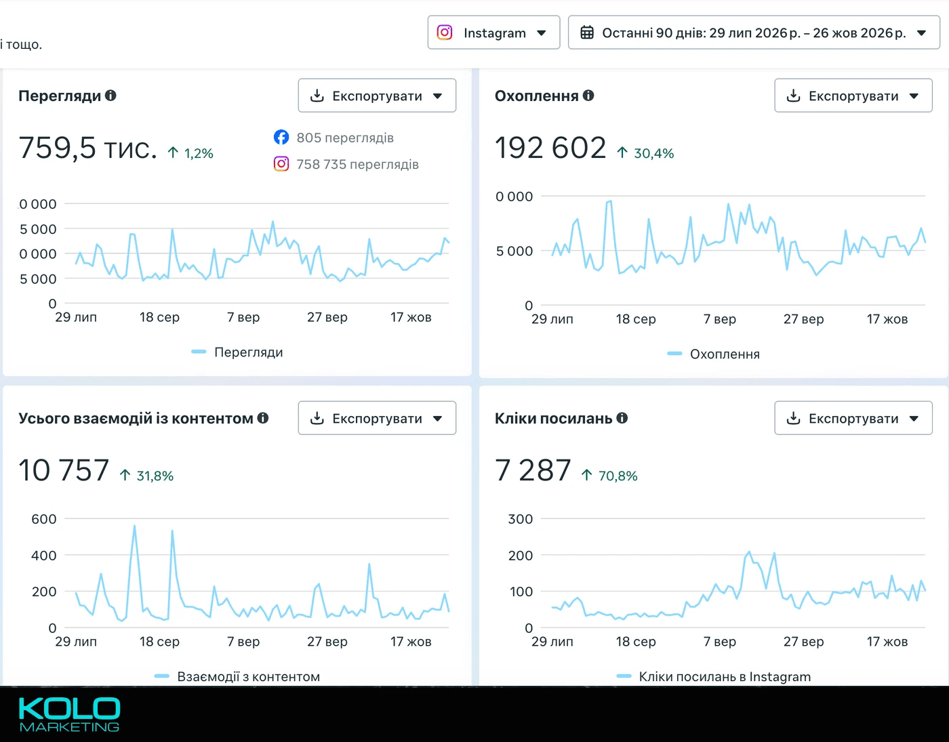The height and width of the screenshot is (742, 949).
Task: Click the 805 переглядів text
Action: [345, 138]
